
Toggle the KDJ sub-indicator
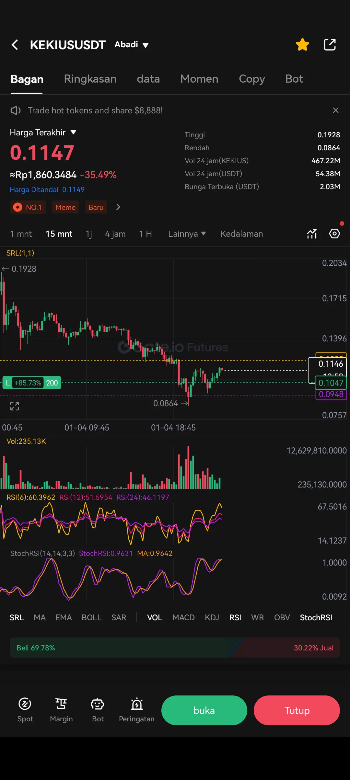pos(212,618)
